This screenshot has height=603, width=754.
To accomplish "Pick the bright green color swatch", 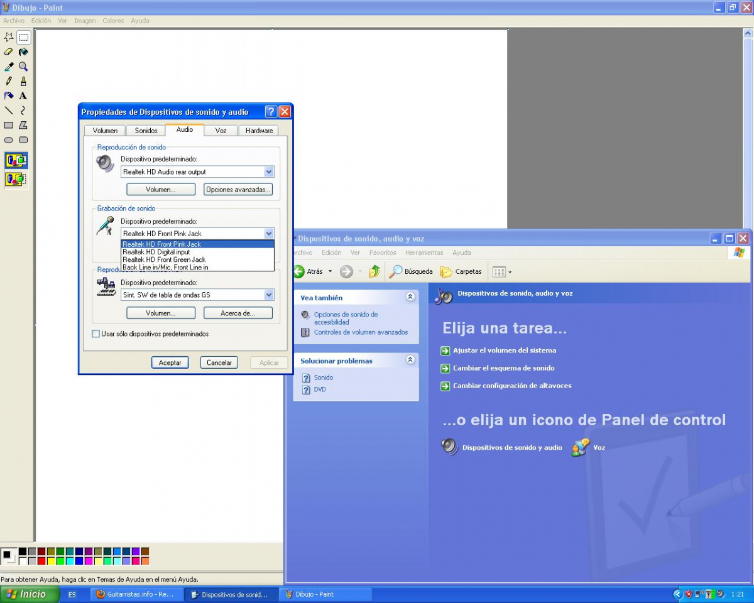I will point(60,561).
